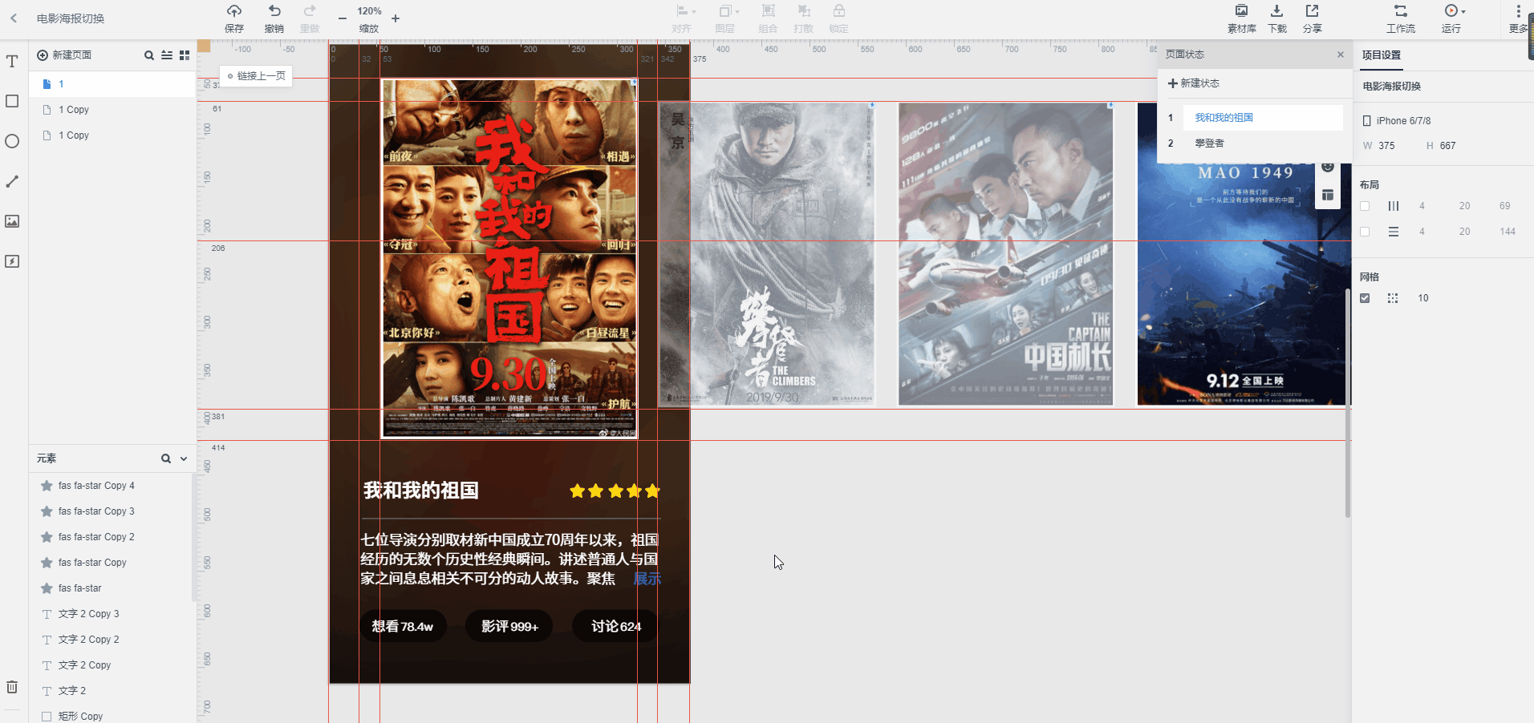
Task: Run the prototype with 运行
Action: coord(1451,18)
